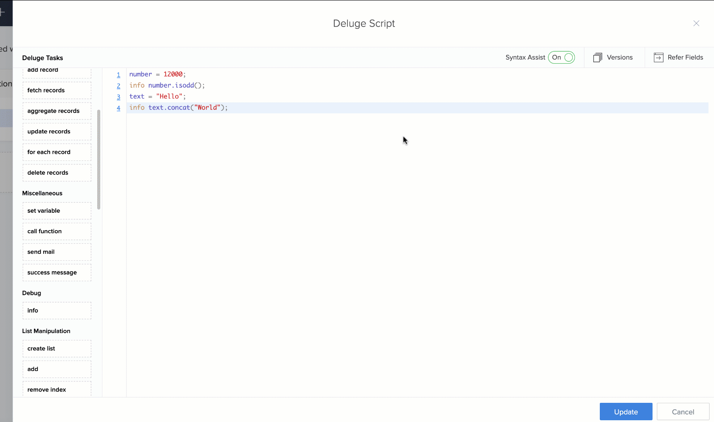Select the info debug task
The width and height of the screenshot is (714, 422).
pos(57,310)
